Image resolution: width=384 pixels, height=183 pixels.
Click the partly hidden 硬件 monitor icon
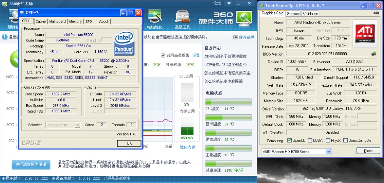[x=13, y=17]
